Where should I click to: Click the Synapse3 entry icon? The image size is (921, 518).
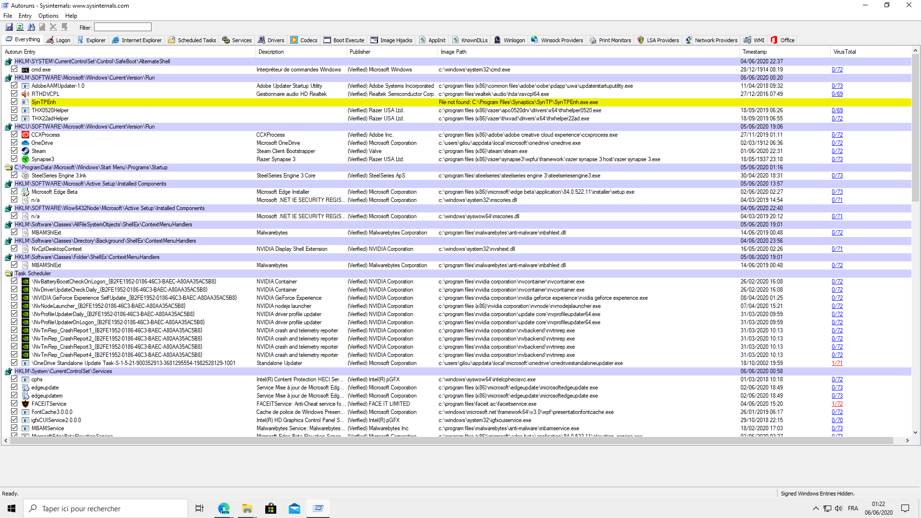click(25, 159)
